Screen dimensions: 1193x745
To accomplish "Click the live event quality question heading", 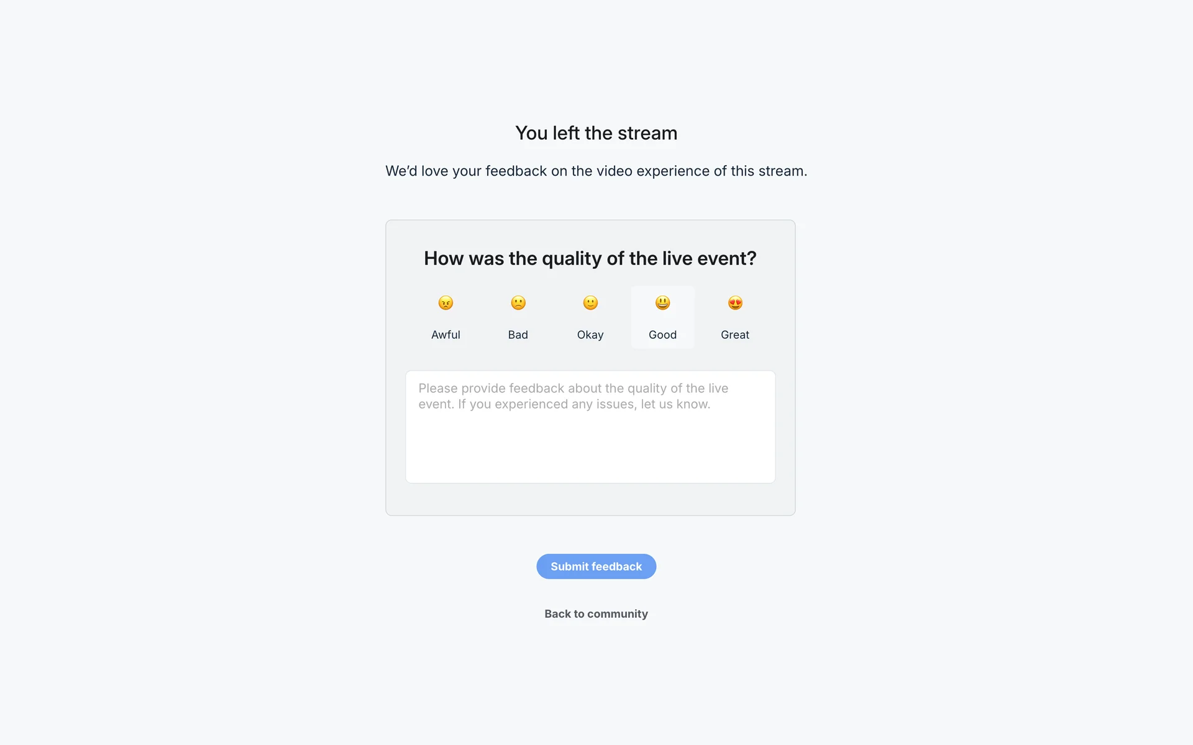I will (590, 258).
